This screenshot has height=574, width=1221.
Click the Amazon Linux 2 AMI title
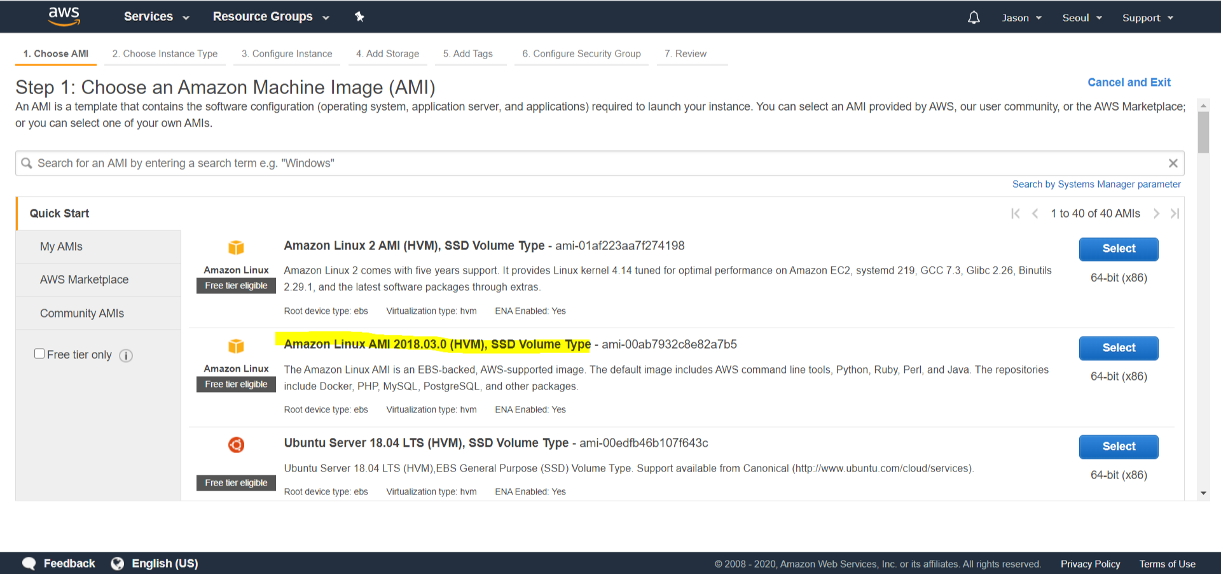tap(414, 246)
